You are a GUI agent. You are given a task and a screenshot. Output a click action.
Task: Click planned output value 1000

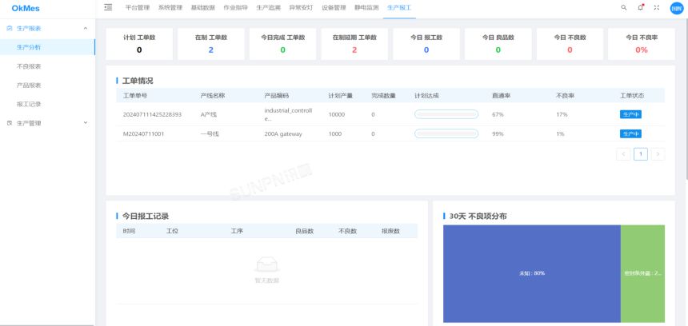coord(334,134)
